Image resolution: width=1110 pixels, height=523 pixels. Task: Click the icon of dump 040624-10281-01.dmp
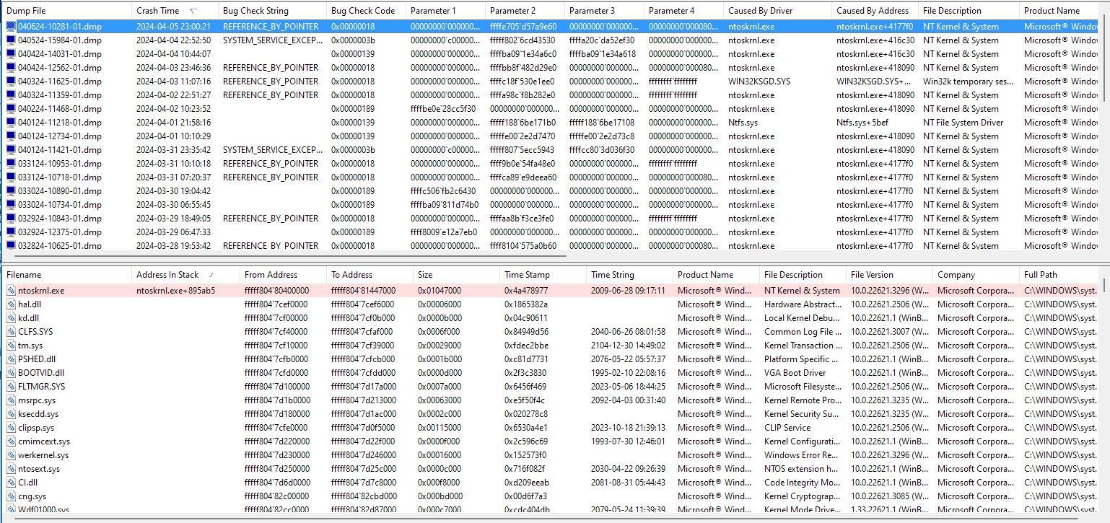pos(11,26)
